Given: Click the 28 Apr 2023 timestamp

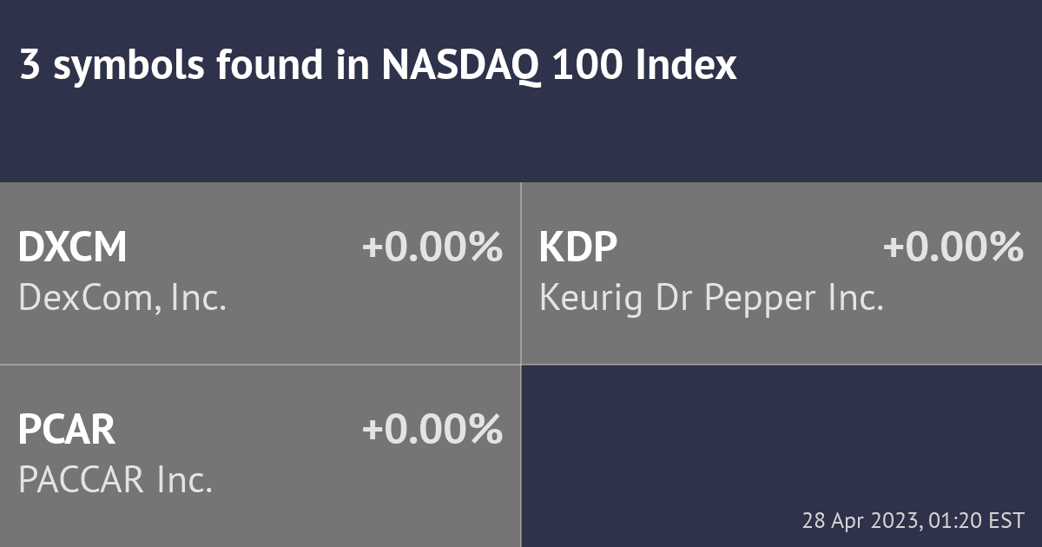Looking at the screenshot, I should pos(861,521).
